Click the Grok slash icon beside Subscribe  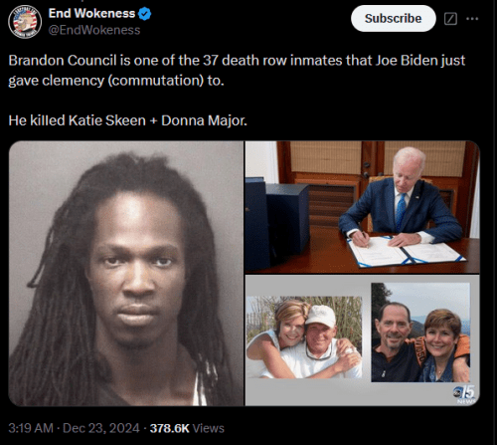click(x=450, y=19)
